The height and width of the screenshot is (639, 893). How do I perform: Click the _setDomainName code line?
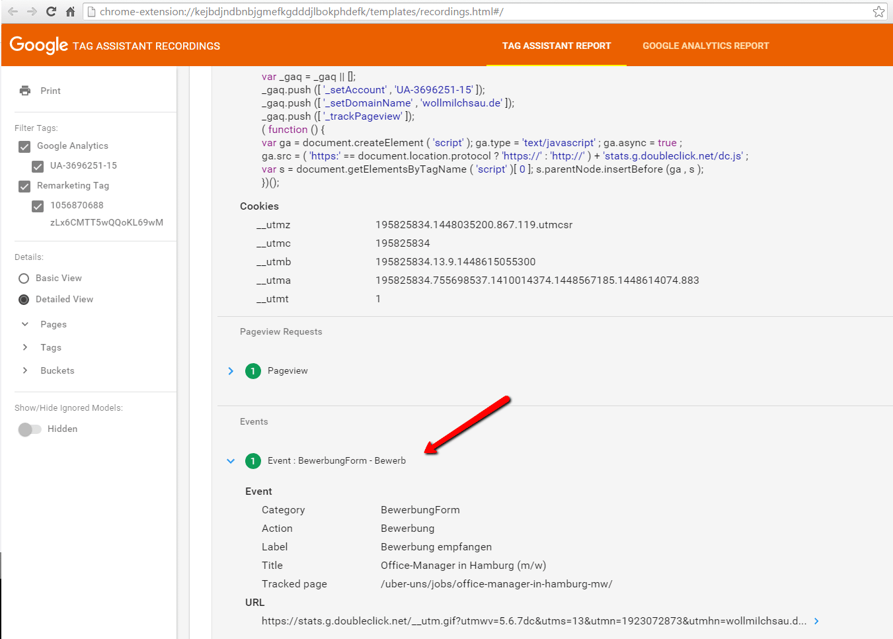[x=388, y=103]
